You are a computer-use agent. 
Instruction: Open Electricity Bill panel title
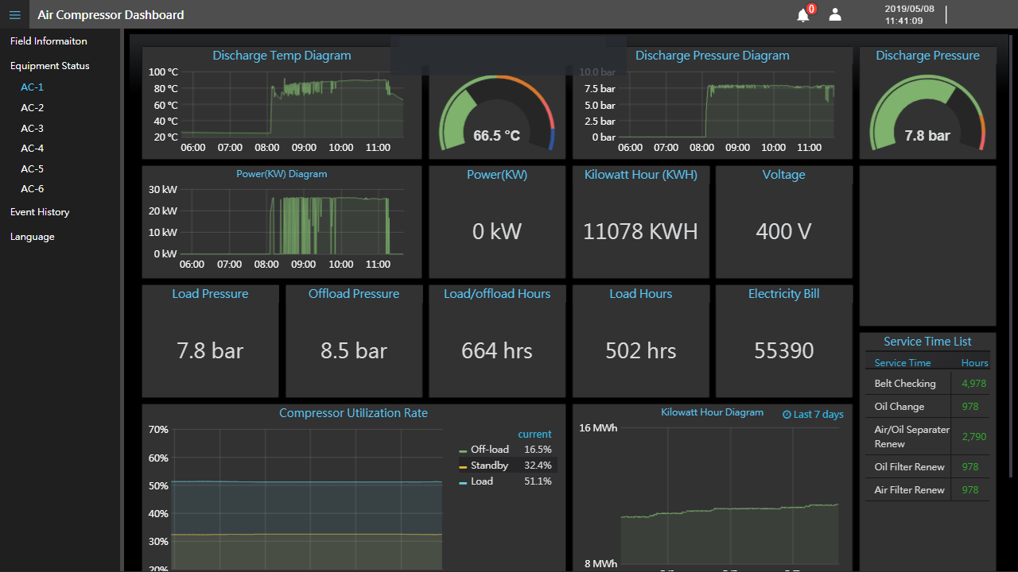(x=784, y=294)
